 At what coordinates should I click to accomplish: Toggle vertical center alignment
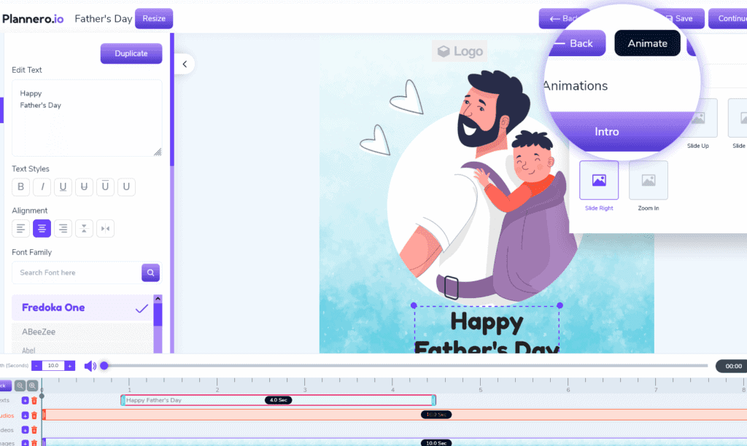pos(84,228)
